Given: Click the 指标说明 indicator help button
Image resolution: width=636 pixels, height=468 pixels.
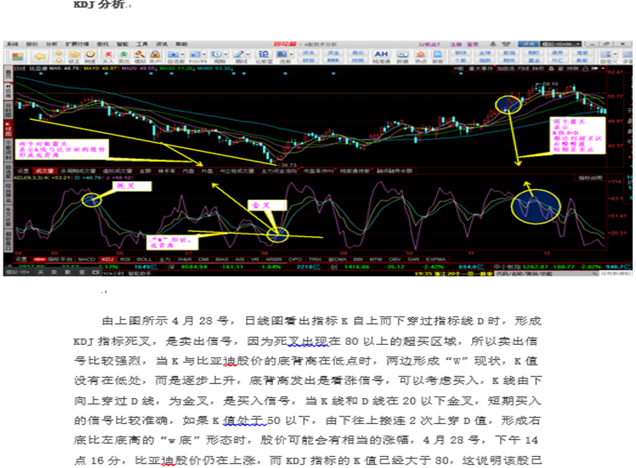Looking at the screenshot, I should point(590,178).
